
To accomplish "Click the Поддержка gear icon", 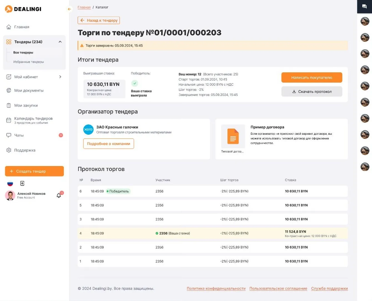I will 9,150.
